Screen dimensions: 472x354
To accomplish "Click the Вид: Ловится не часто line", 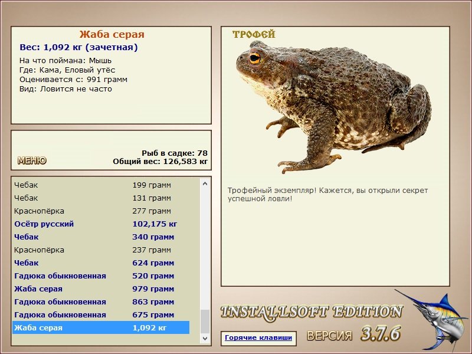I will coord(65,89).
